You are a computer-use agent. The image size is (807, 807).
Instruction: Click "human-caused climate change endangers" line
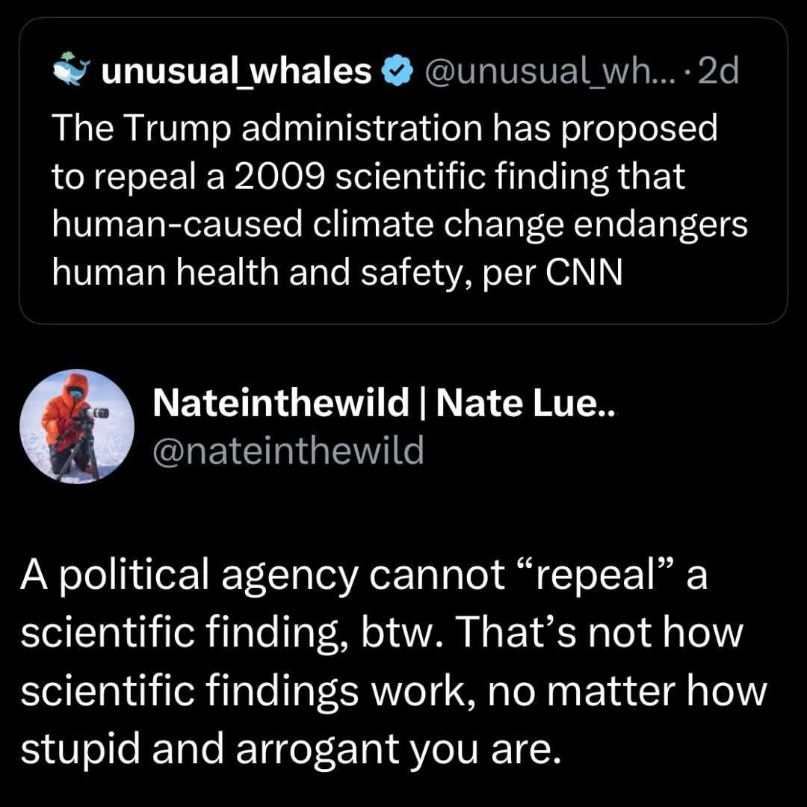tap(399, 225)
